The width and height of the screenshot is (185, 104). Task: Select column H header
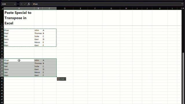(x=126, y=8)
